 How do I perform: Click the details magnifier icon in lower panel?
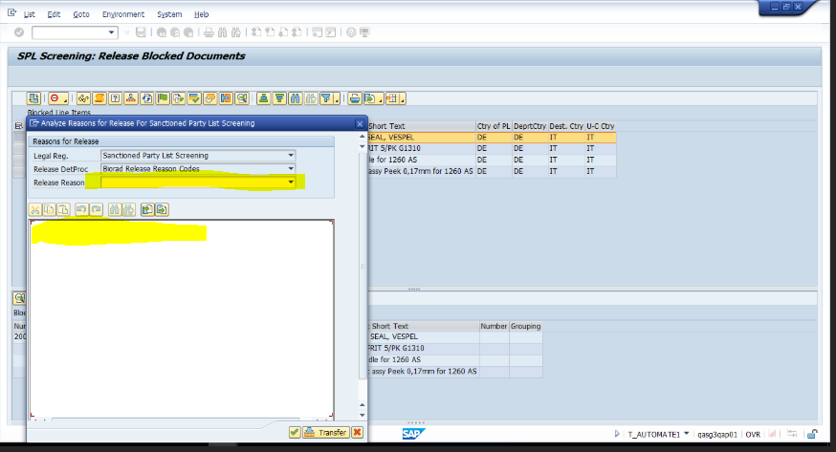pyautogui.click(x=19, y=298)
